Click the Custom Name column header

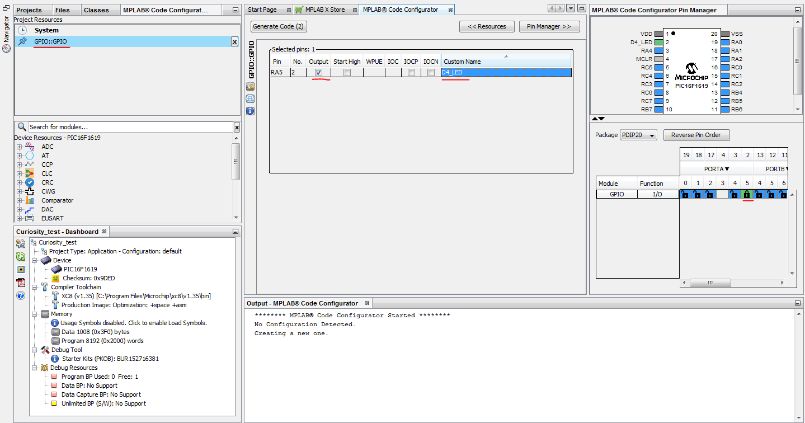pos(506,62)
